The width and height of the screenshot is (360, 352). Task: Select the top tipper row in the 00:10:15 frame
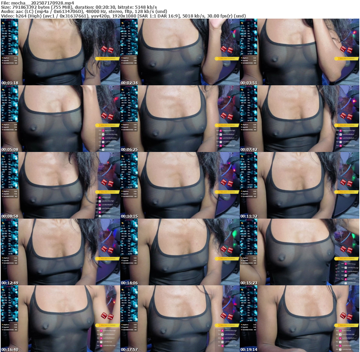click(x=129, y=191)
